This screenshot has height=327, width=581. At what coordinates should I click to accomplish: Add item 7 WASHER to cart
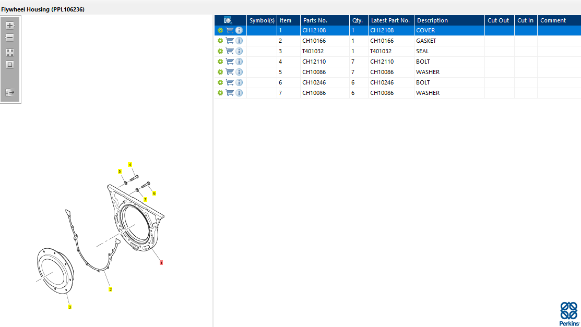click(x=230, y=93)
